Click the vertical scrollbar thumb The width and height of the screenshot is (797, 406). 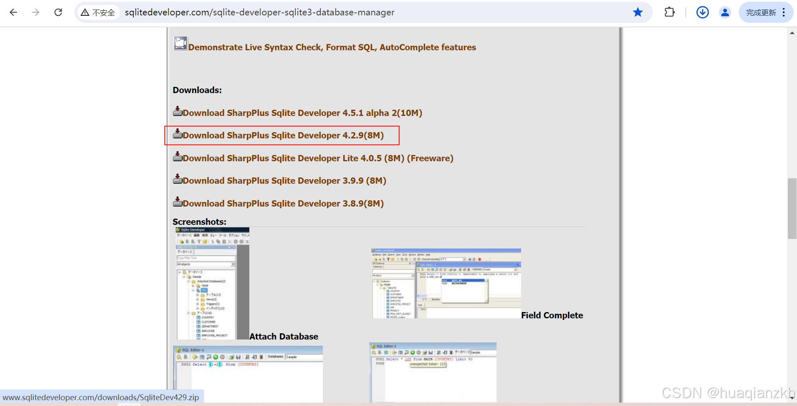(792, 209)
